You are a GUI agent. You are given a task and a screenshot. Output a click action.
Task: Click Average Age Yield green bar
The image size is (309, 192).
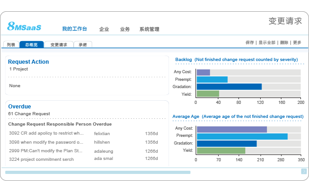click(x=221, y=150)
